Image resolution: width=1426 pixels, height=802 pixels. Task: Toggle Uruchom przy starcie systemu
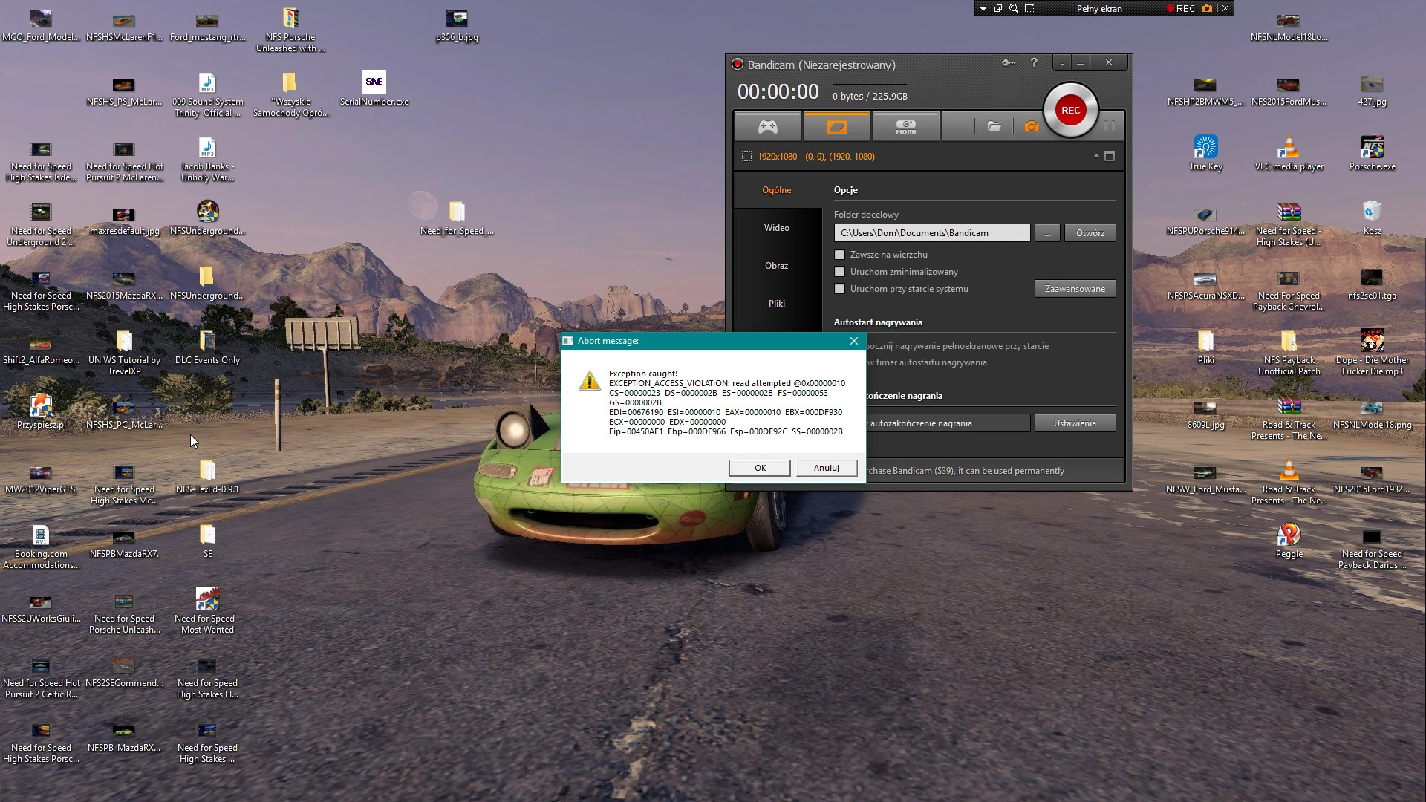[x=840, y=289]
